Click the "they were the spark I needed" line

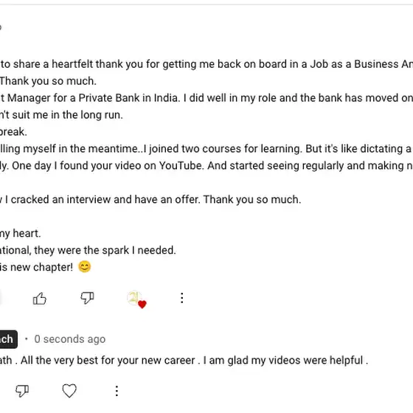pos(88,250)
